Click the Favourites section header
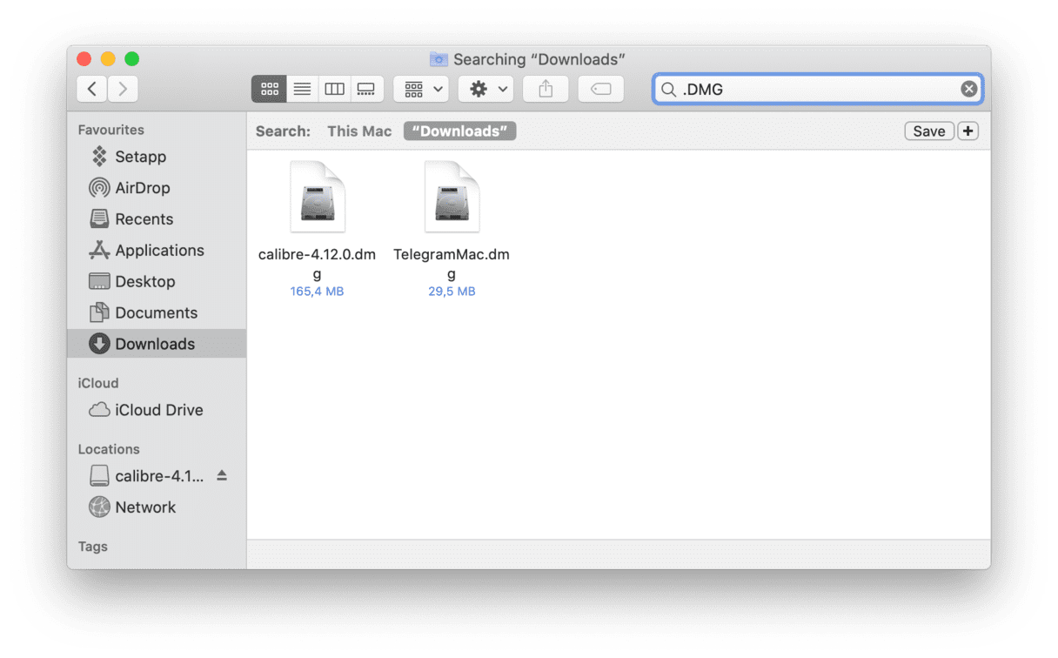The image size is (1058, 658). 111,130
